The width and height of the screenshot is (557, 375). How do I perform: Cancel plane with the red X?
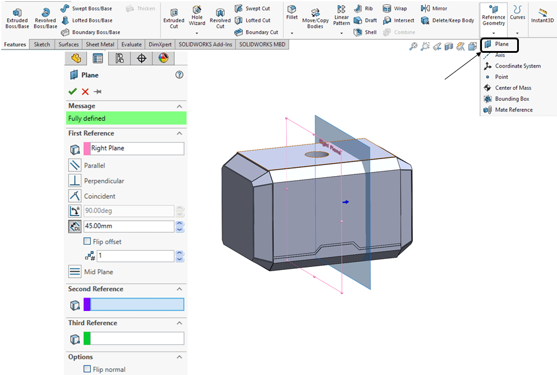coord(85,92)
